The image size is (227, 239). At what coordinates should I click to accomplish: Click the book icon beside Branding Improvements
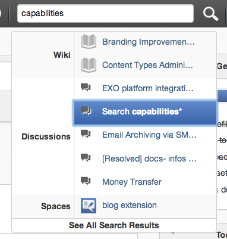click(x=89, y=42)
